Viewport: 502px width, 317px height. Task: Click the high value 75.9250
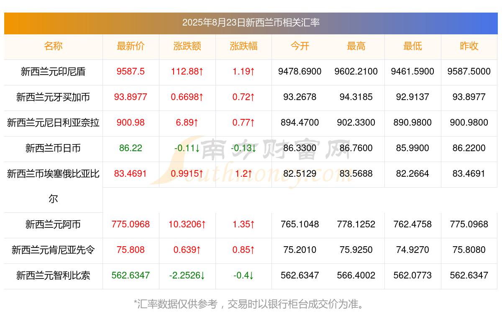pyautogui.click(x=356, y=250)
